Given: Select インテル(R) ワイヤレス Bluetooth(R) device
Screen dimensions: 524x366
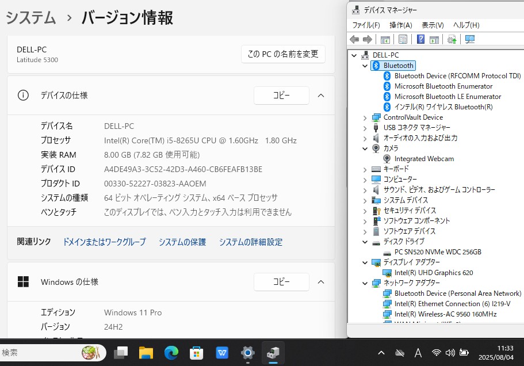Looking at the screenshot, I should [443, 107].
